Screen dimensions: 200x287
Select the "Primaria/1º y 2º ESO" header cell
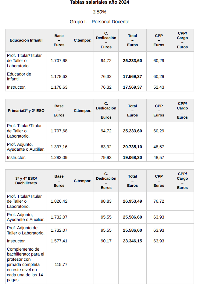tap(26, 111)
